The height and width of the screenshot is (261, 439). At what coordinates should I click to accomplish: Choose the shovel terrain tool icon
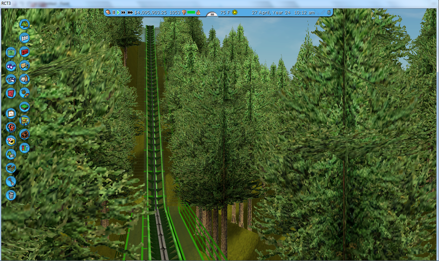11,181
